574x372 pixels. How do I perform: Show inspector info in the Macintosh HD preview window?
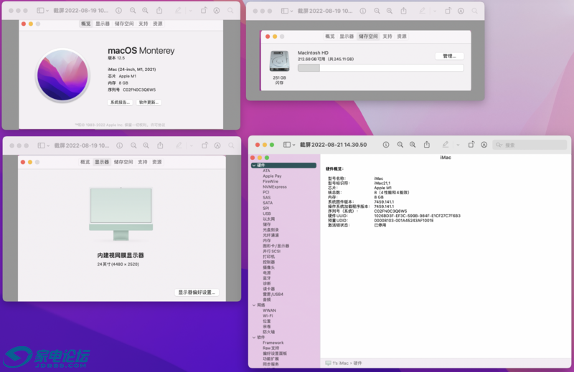(363, 11)
